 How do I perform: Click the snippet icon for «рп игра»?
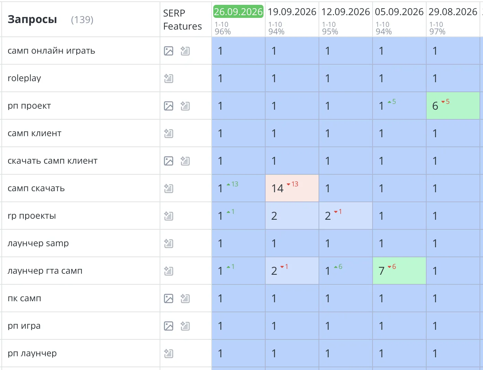coord(185,326)
